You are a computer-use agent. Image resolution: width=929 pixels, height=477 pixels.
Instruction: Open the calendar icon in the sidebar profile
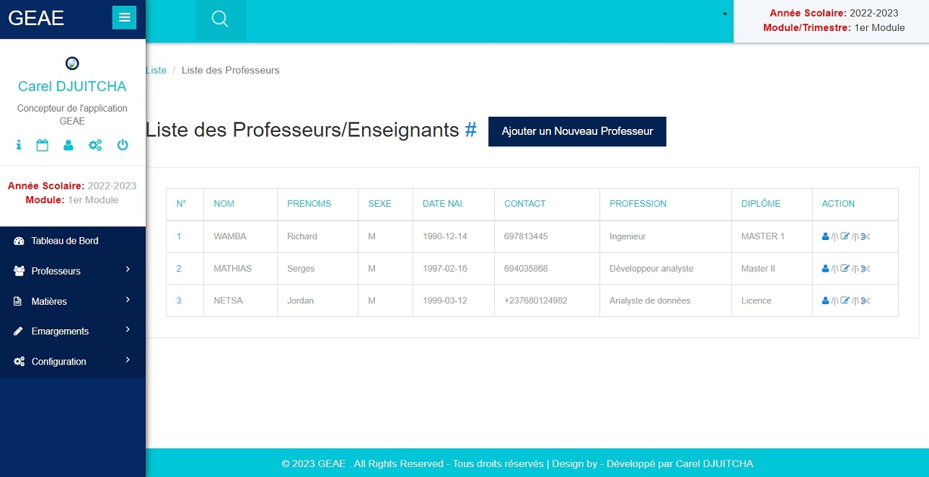click(43, 145)
